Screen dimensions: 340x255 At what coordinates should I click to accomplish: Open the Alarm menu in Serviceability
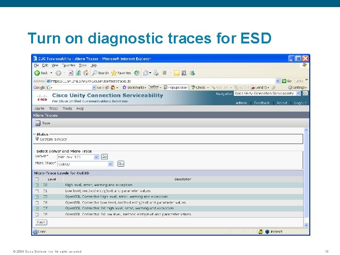point(39,109)
